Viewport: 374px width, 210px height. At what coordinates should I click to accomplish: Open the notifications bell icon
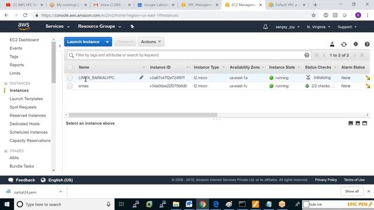[265, 27]
